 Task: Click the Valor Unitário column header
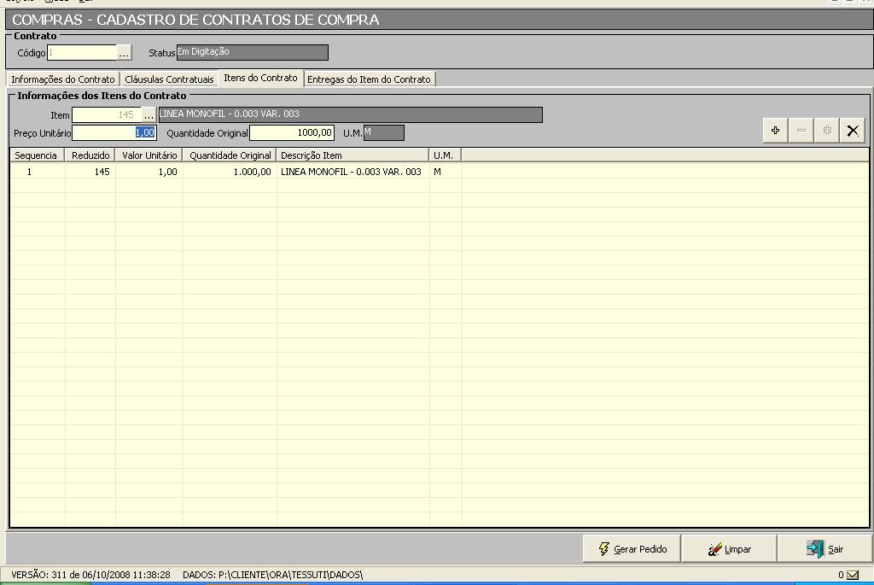click(149, 155)
